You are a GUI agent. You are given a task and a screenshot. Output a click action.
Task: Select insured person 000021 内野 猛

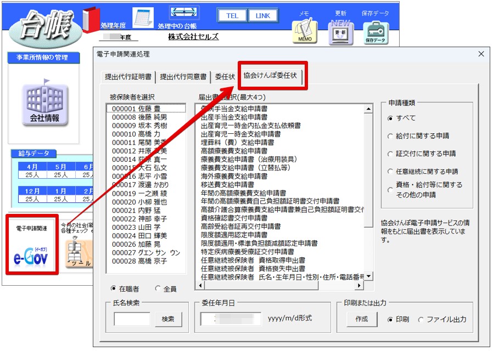(x=146, y=211)
